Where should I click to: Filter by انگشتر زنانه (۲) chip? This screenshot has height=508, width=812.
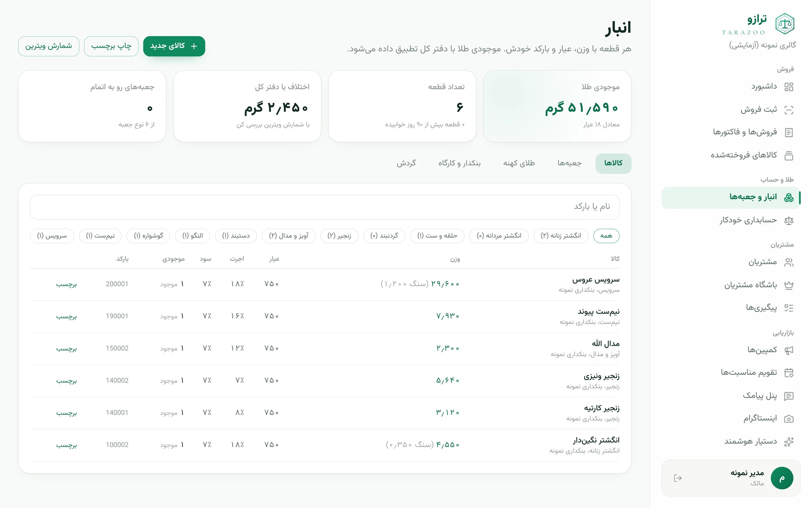click(x=561, y=236)
